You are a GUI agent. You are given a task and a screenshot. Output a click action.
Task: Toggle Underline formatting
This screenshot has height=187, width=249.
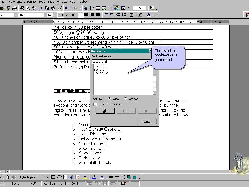[x=73, y=15]
